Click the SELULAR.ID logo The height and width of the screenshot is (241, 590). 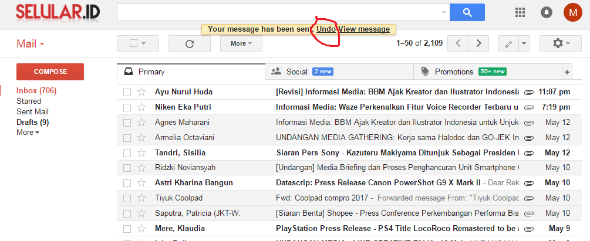(x=58, y=12)
